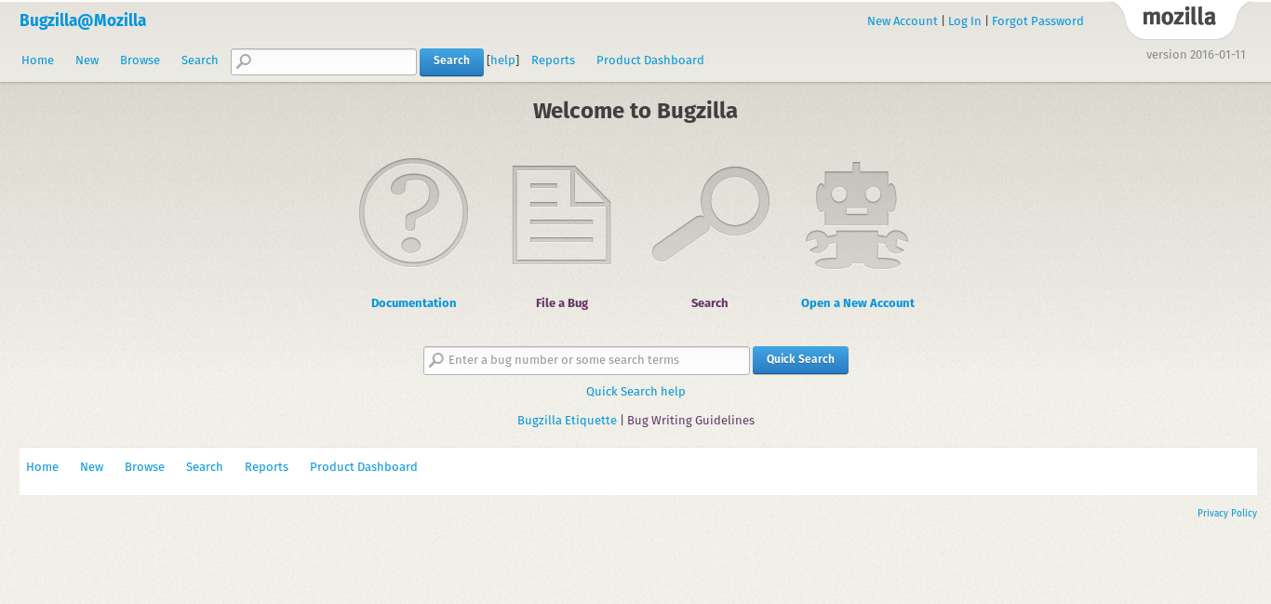Open Browse in footer navigation
The height and width of the screenshot is (604, 1271).
coord(144,467)
